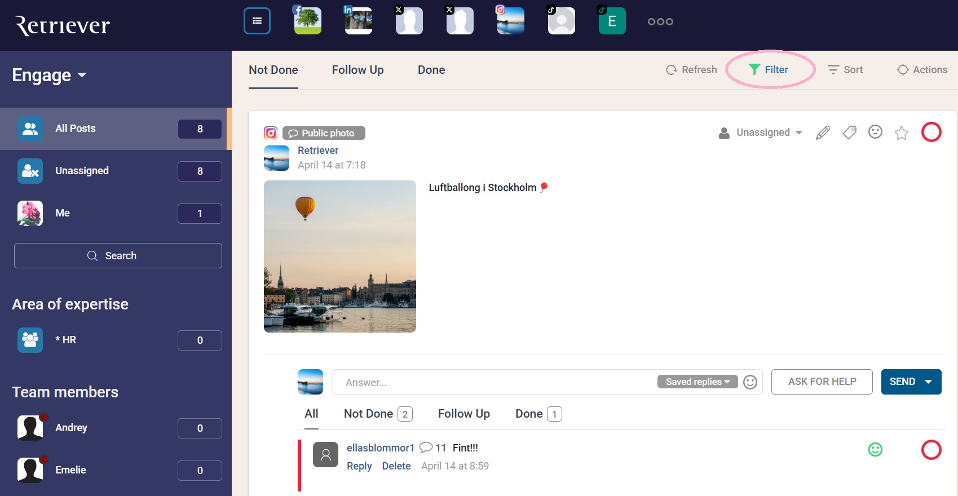Open the Actions menu
This screenshot has width=958, height=496.
coord(922,69)
